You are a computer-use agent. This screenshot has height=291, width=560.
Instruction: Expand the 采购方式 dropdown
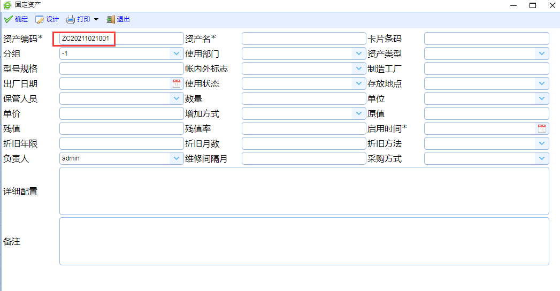point(542,158)
